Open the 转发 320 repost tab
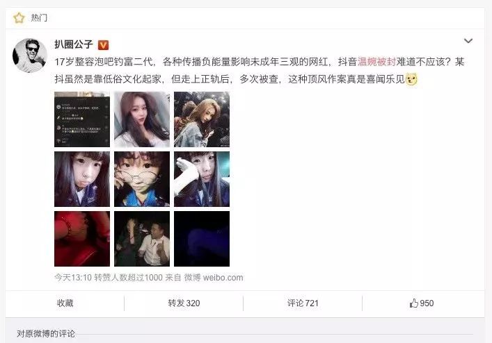The image size is (492, 343). 184,303
